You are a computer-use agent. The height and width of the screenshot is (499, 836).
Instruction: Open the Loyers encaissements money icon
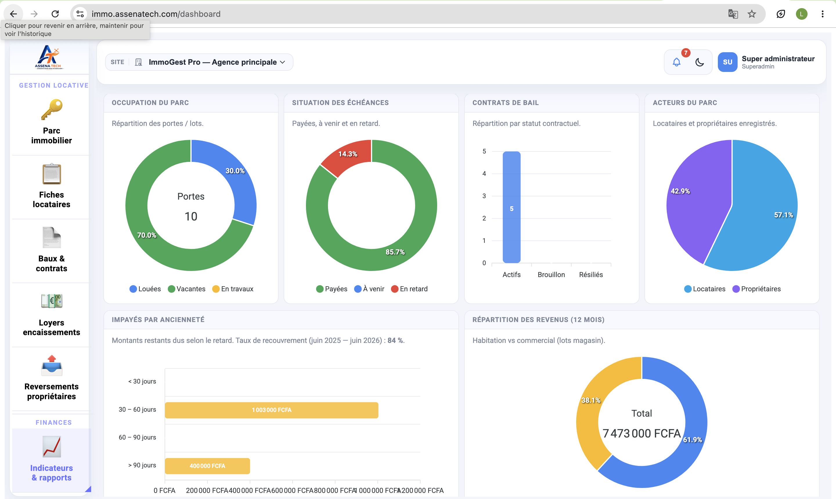click(51, 301)
